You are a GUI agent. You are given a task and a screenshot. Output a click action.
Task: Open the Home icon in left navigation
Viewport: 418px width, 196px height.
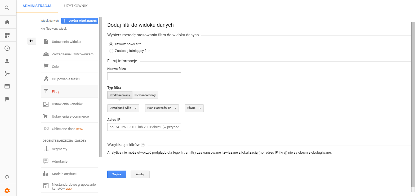7,22
